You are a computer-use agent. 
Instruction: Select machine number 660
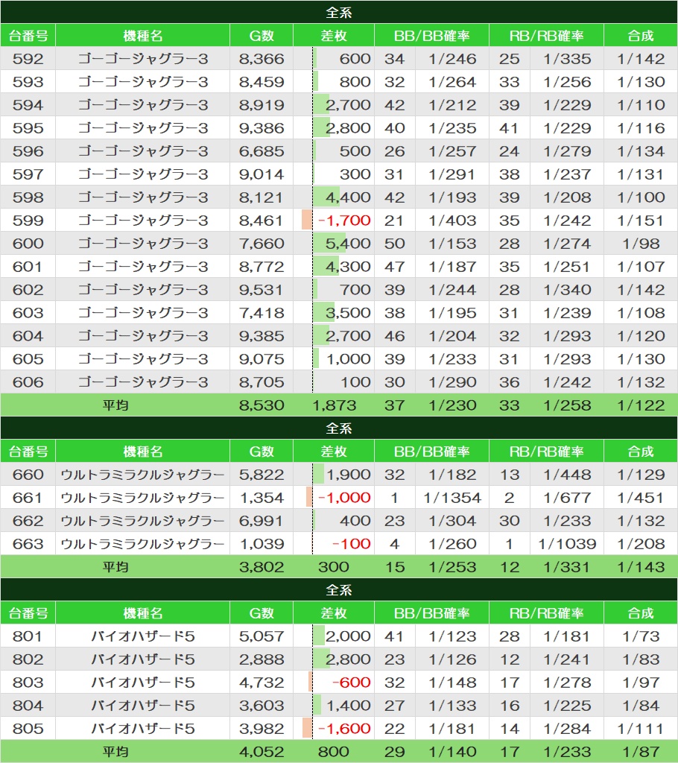pyautogui.click(x=28, y=475)
